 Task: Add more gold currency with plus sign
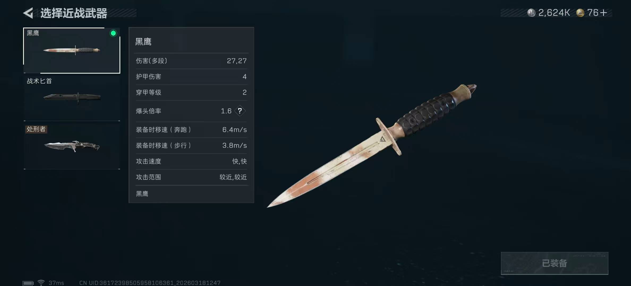click(603, 13)
